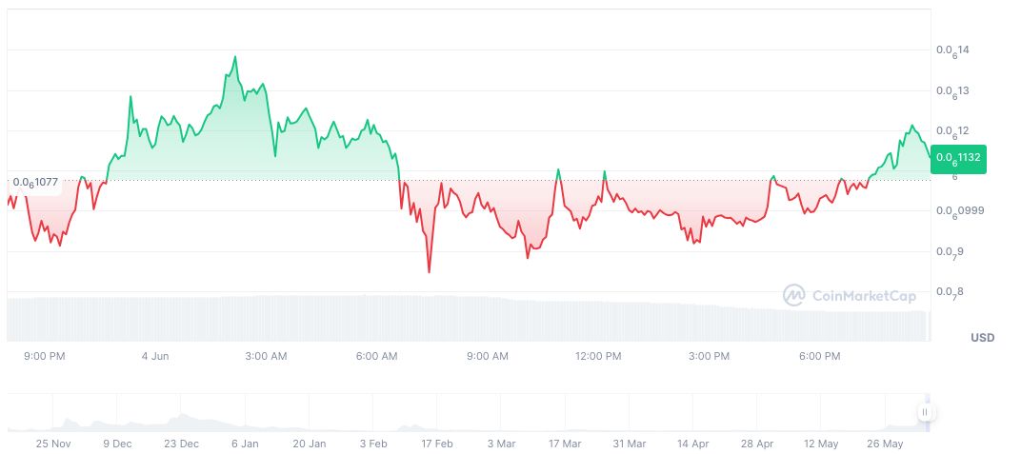Screen dimensions: 1021x454
Task: Jump to 26 May on the navigator timeline
Action: click(x=886, y=444)
